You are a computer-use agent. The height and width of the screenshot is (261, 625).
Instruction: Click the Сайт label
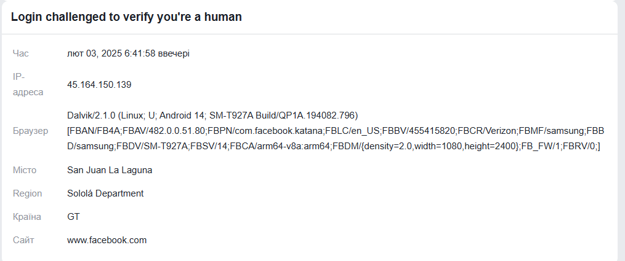click(x=23, y=240)
